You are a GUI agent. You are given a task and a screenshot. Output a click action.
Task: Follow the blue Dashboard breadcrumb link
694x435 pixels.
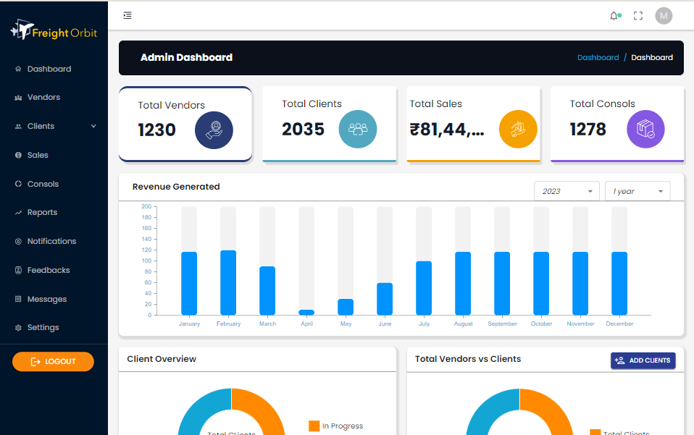click(x=598, y=57)
